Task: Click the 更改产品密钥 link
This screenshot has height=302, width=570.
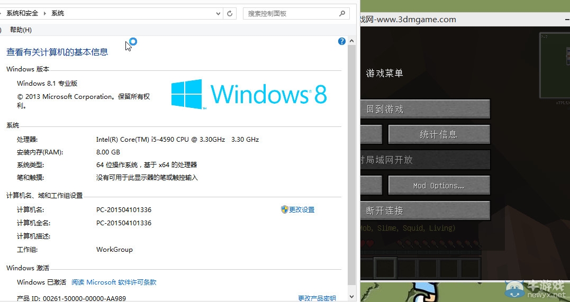Action: 316,298
